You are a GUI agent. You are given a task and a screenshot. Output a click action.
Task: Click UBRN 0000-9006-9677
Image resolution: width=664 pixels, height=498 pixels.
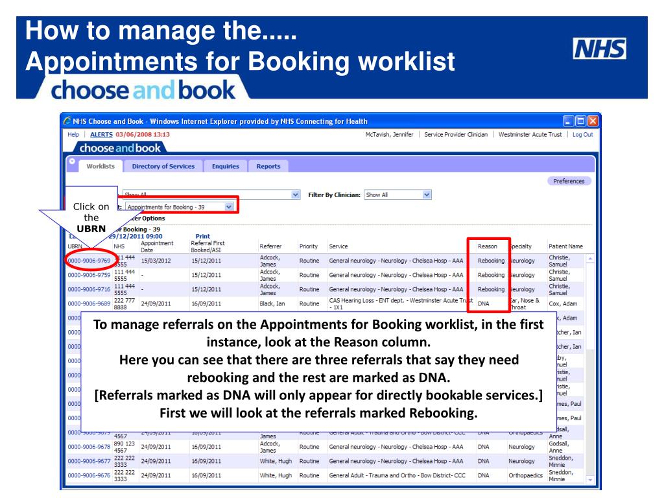pos(89,461)
